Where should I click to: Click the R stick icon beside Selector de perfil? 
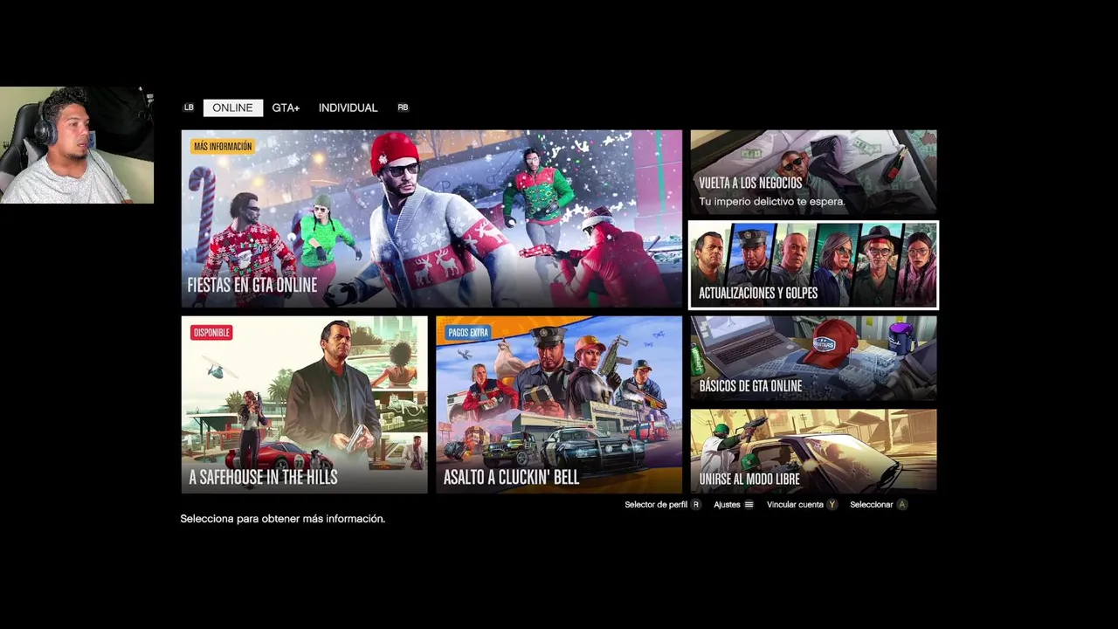click(x=696, y=505)
